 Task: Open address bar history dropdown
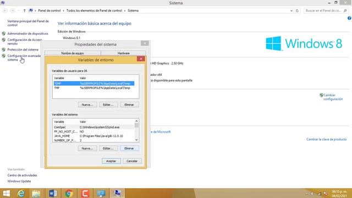pos(291,10)
